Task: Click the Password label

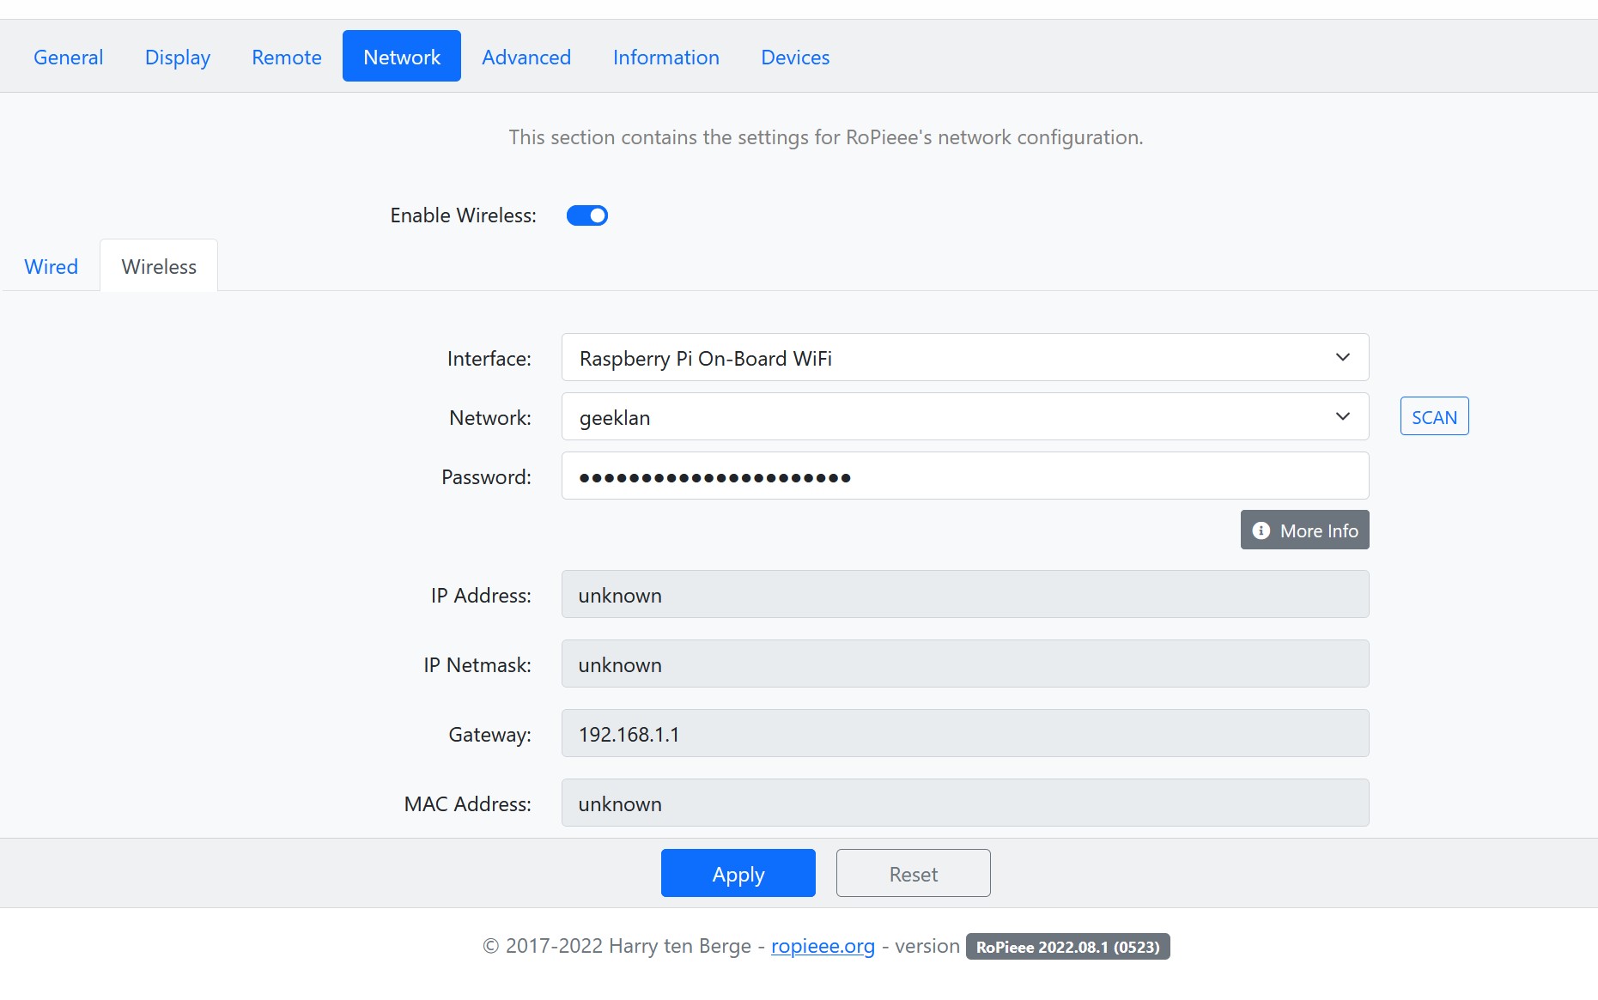Action: tap(486, 477)
